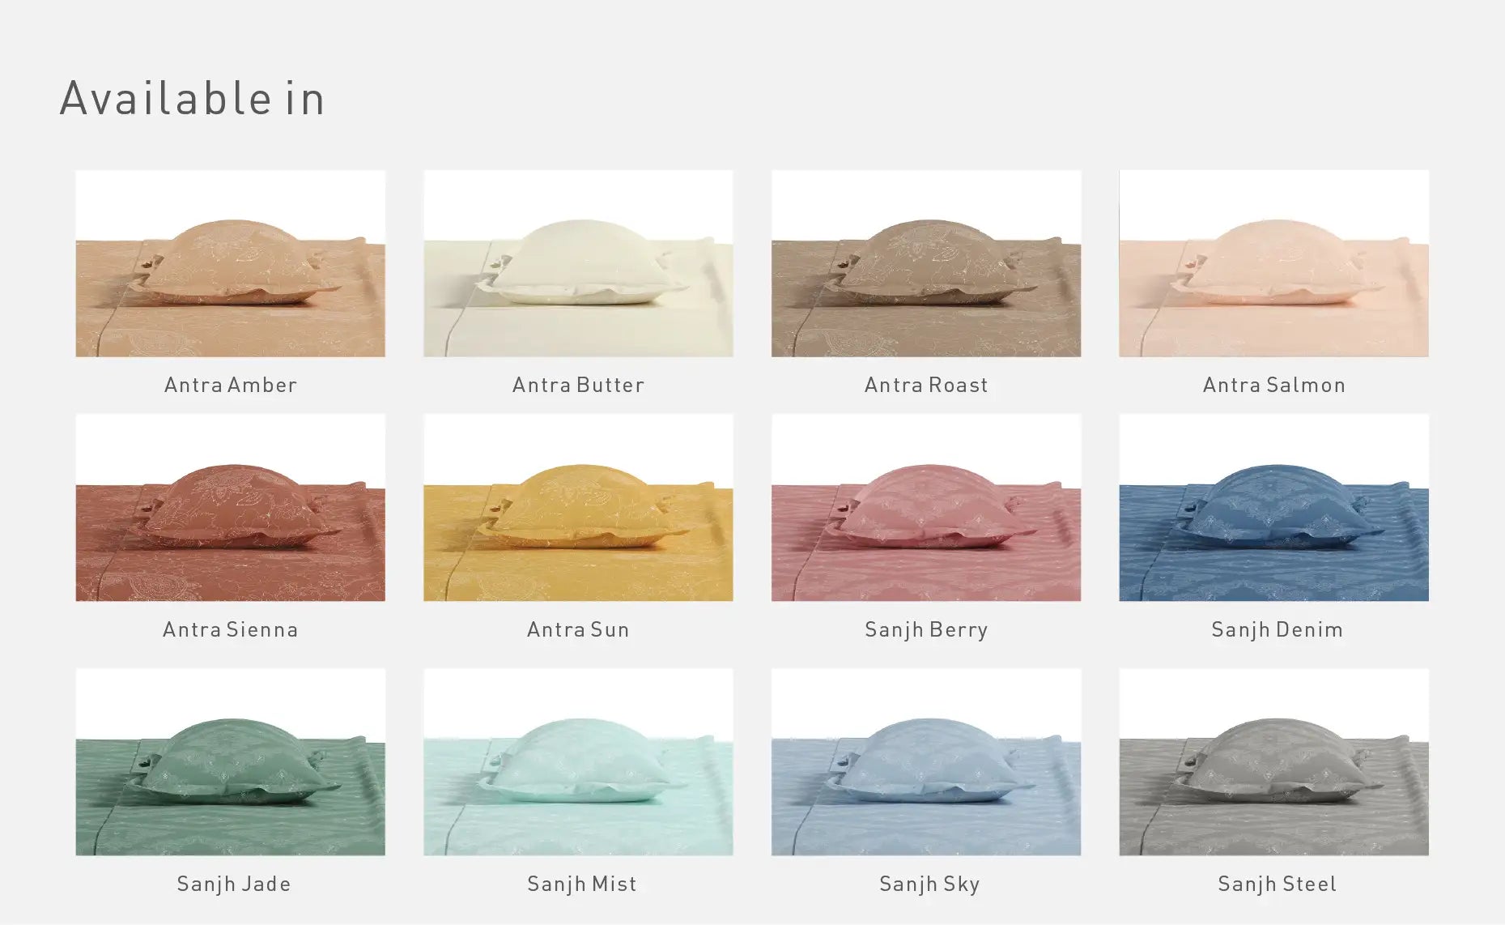The height and width of the screenshot is (925, 1505).
Task: Click the 'Available in' heading
Action: [x=193, y=99]
